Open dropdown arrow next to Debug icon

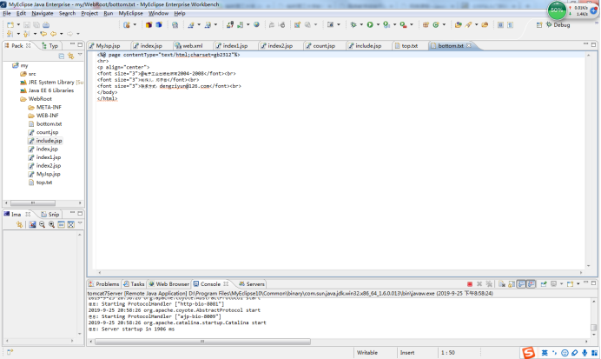pyautogui.click(x=361, y=25)
